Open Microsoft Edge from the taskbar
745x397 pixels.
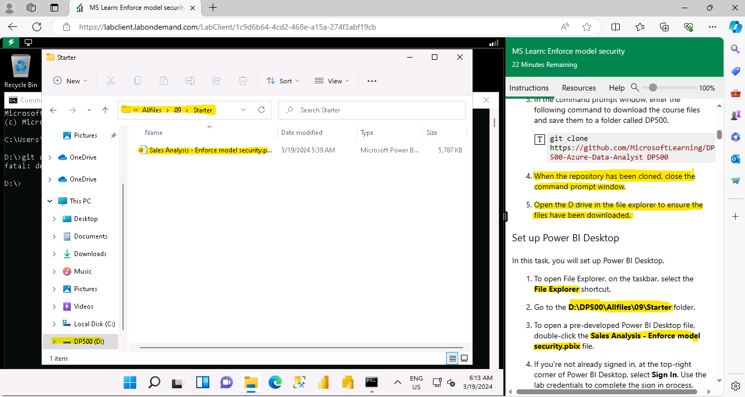coord(275,382)
